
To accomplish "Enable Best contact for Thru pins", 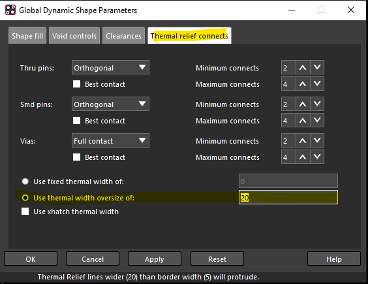I will click(77, 84).
